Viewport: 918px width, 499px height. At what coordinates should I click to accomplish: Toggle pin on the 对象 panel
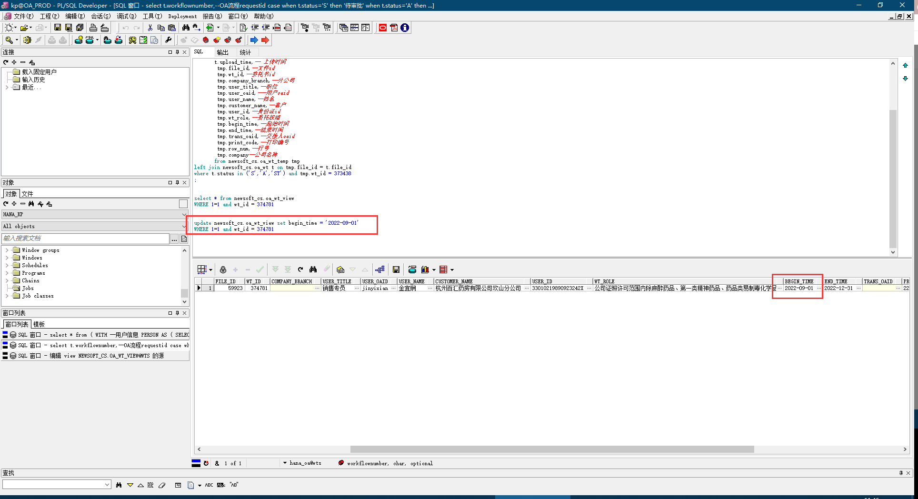point(177,182)
